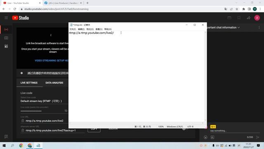Switch to the DATA ANALYSIS tab
Viewport: 264px width, 149px height.
(x=54, y=83)
